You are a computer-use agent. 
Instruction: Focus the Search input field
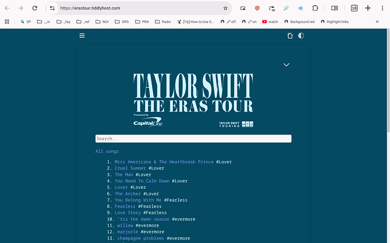click(193, 138)
